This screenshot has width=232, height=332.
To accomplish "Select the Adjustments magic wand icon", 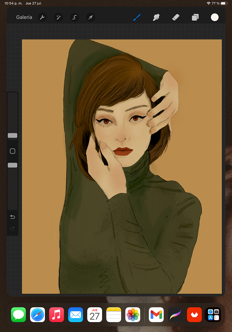I will click(x=58, y=17).
